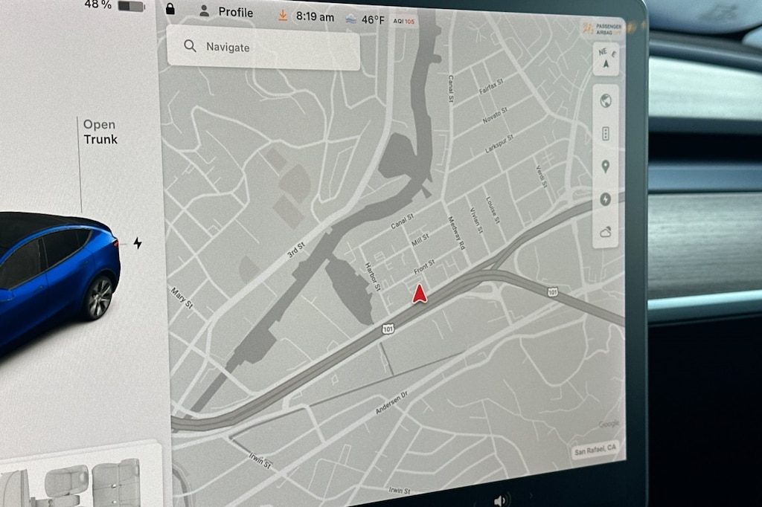
Task: Tap the volume speaker icon
Action: click(500, 500)
